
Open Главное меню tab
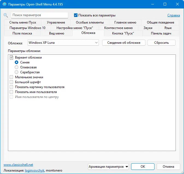[125, 22]
